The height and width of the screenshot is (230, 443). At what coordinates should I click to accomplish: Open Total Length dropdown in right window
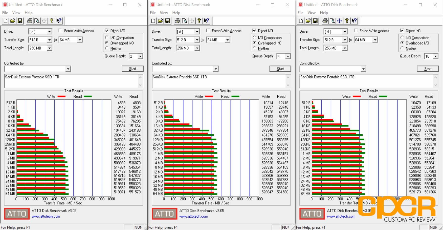[x=345, y=48]
